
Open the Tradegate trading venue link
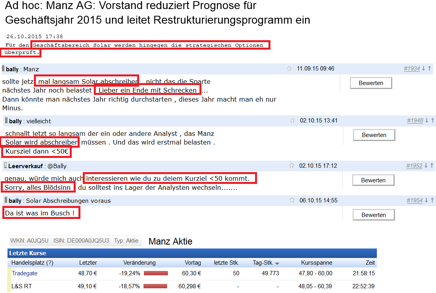pyautogui.click(x=24, y=273)
